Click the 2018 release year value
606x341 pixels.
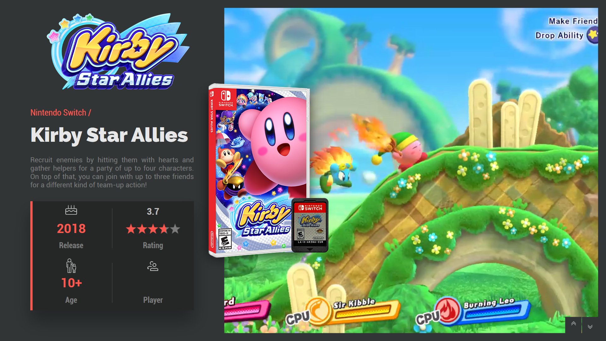pos(71,229)
